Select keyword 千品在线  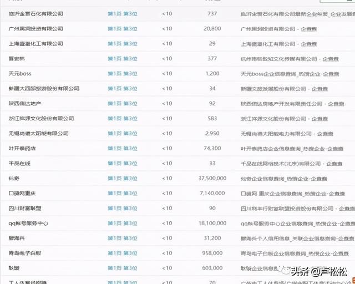click(x=19, y=164)
